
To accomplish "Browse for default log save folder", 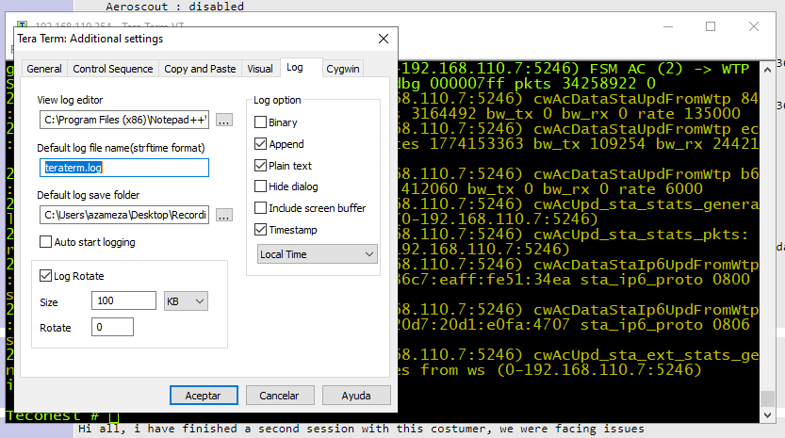I will 223,216.
